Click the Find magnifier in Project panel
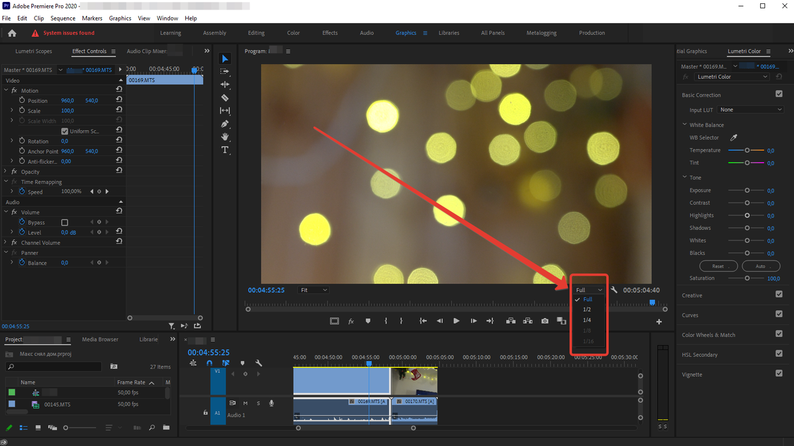Screen dimensions: 794x446 click(x=152, y=428)
